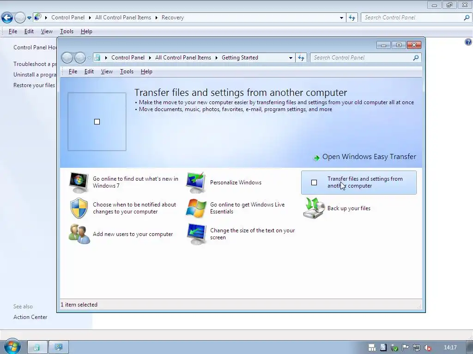Click the Windows Live Essentials flag icon
The height and width of the screenshot is (354, 473).
(196, 208)
